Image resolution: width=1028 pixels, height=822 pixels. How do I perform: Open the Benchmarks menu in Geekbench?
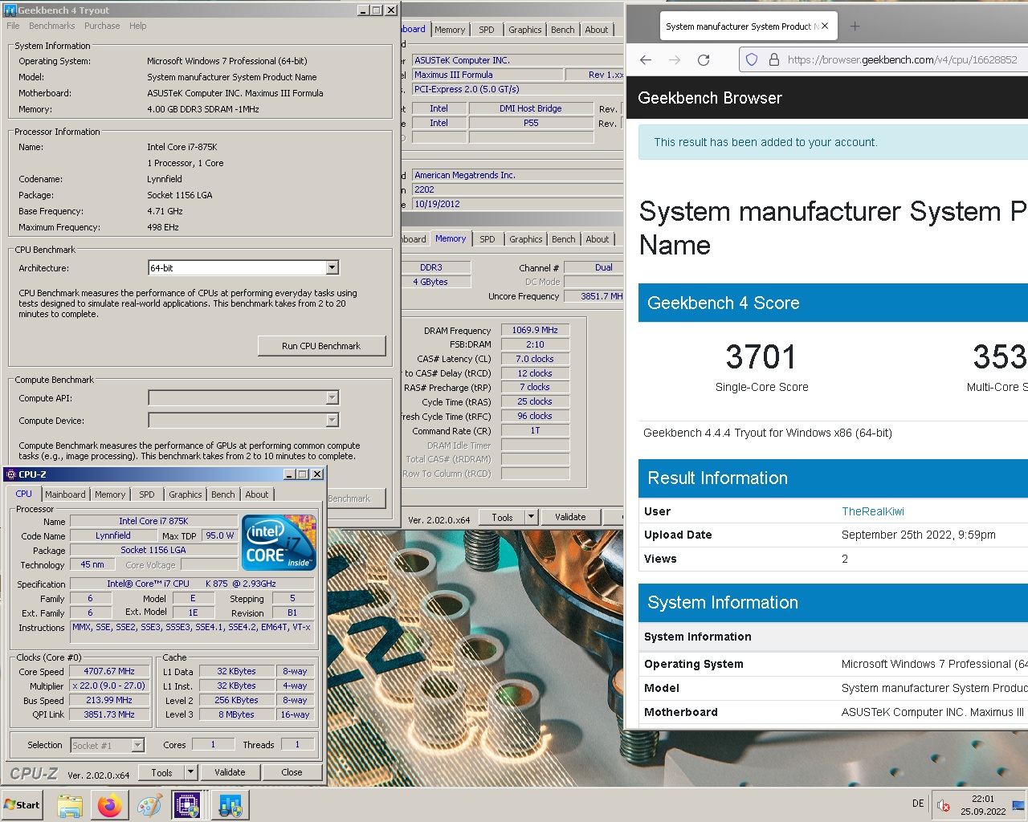[51, 26]
